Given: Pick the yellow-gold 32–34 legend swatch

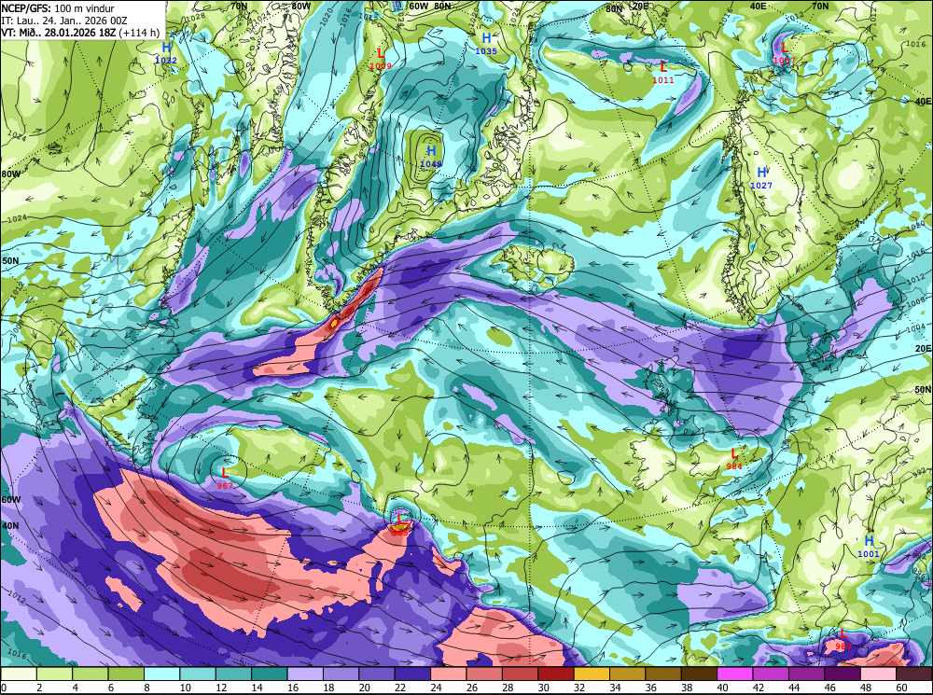Looking at the screenshot, I should point(591,674).
